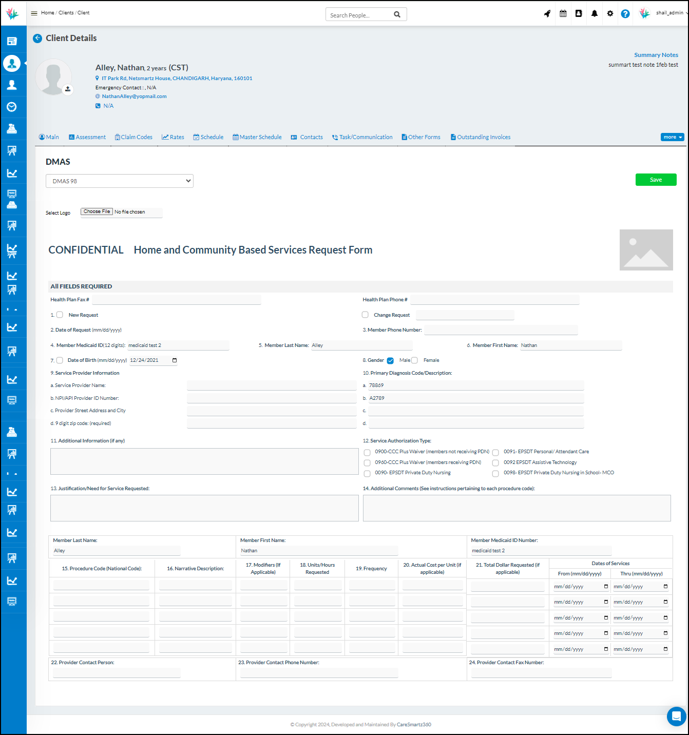Image resolution: width=689 pixels, height=735 pixels.
Task: Expand the blue more dropdown
Action: (x=672, y=137)
